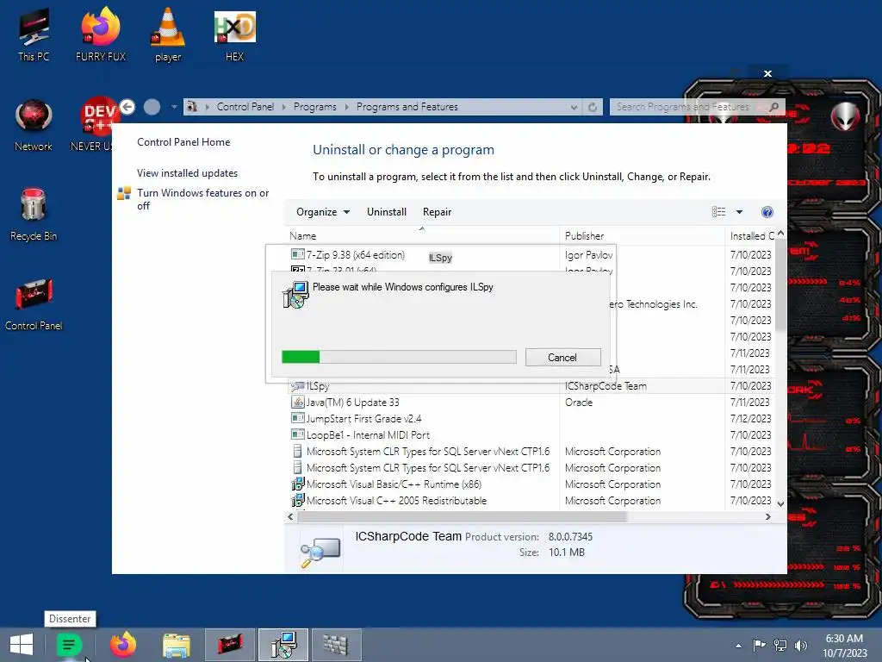Open network tray icon

(x=780, y=645)
